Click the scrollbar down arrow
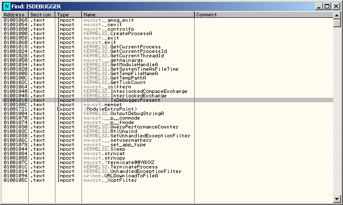This screenshot has height=205, width=343. point(337,199)
